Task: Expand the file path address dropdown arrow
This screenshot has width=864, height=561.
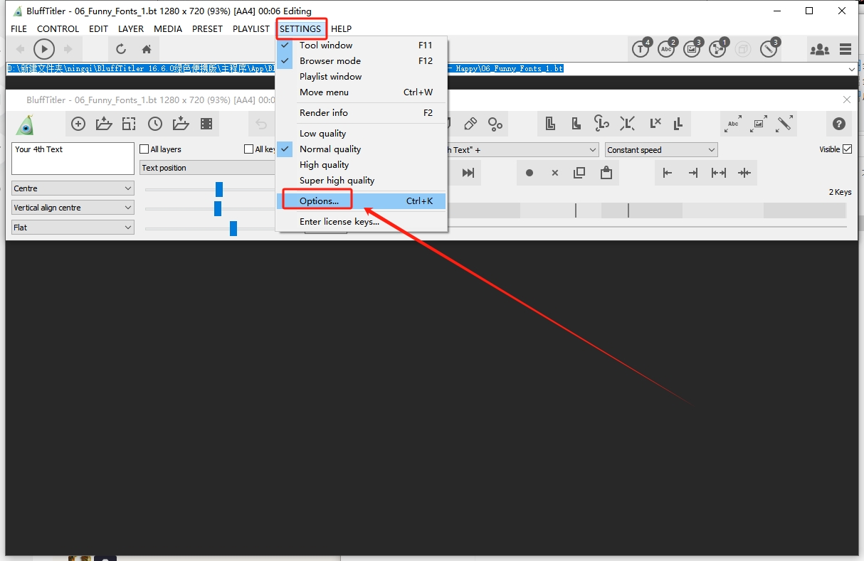Action: point(852,69)
